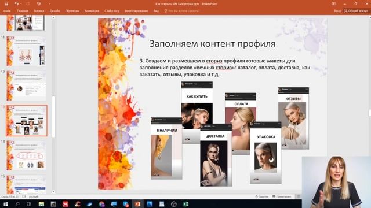Viewport: 371px width, 208px height.
Task: Open blue picture app on taskbar
Action: click(x=150, y=204)
